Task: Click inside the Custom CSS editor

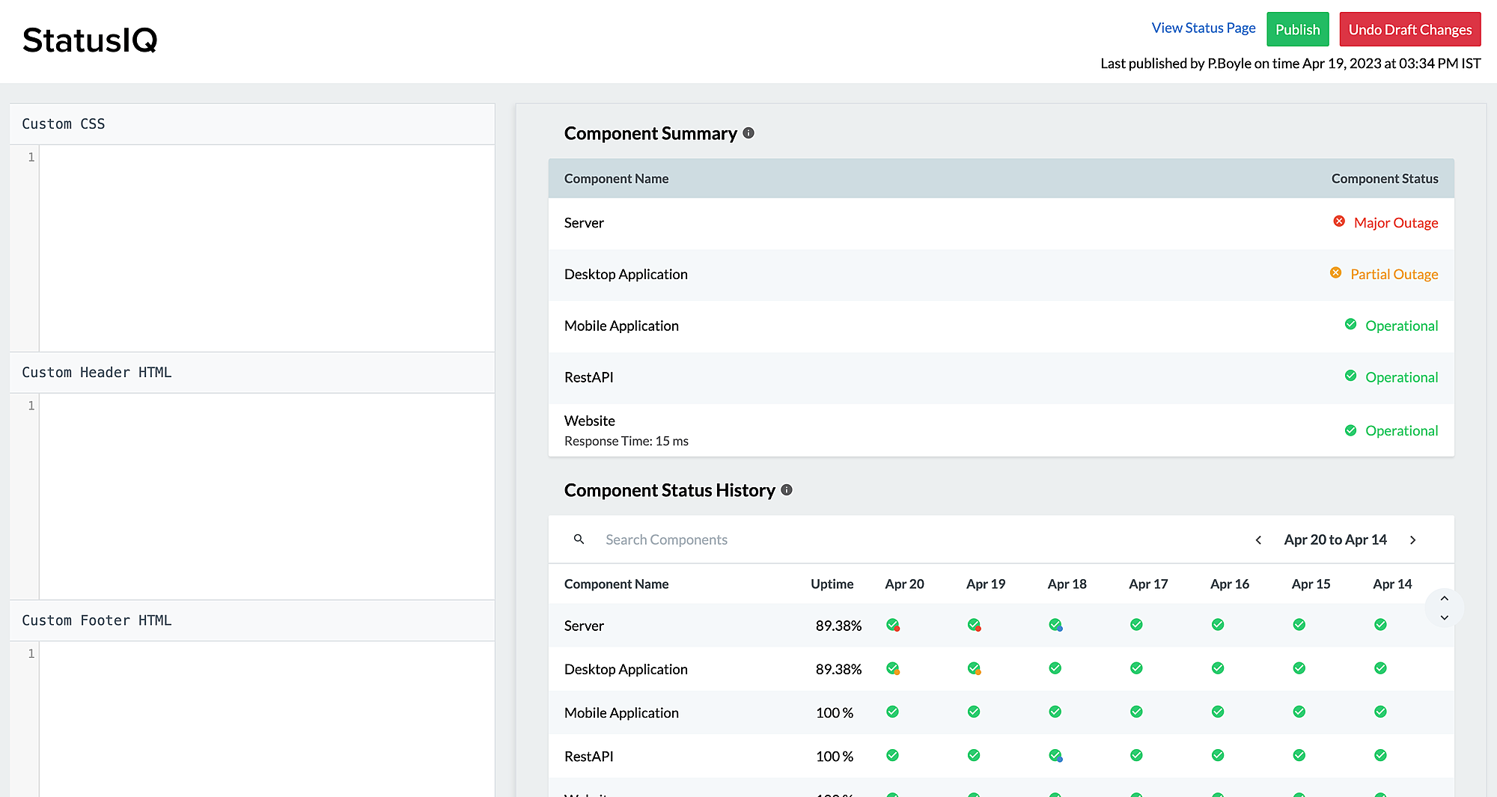Action: [266, 247]
